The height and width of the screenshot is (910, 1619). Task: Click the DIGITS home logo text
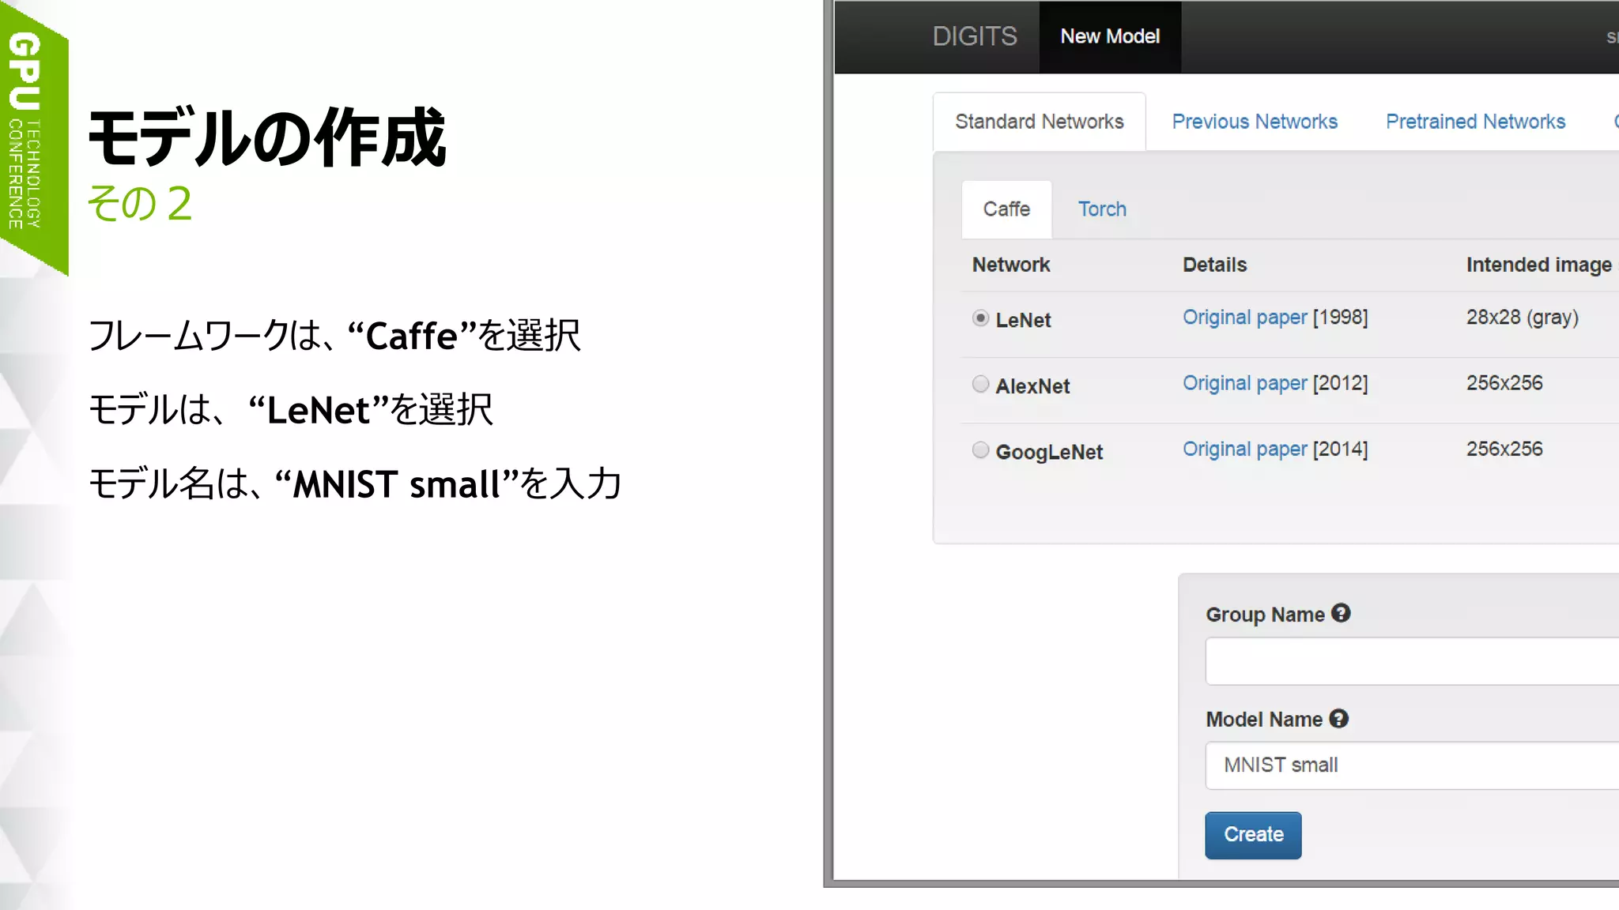coord(974,36)
